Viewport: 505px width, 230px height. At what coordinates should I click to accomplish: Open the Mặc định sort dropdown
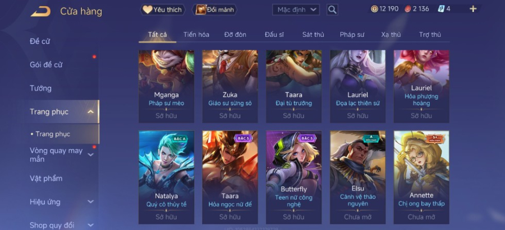coord(296,10)
